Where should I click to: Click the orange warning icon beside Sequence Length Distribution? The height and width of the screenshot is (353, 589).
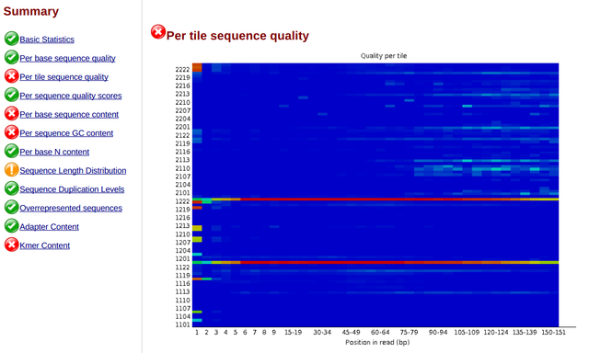12,170
